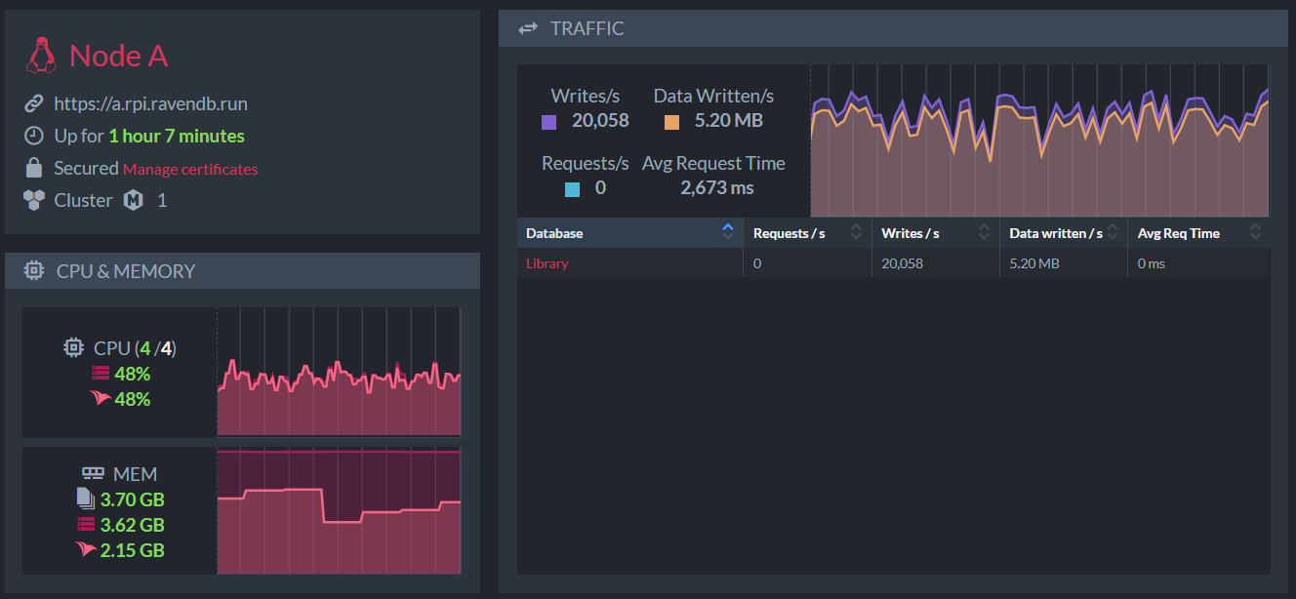Click the machine memory icon beside 3.62 GB
The width and height of the screenshot is (1296, 599).
click(85, 525)
